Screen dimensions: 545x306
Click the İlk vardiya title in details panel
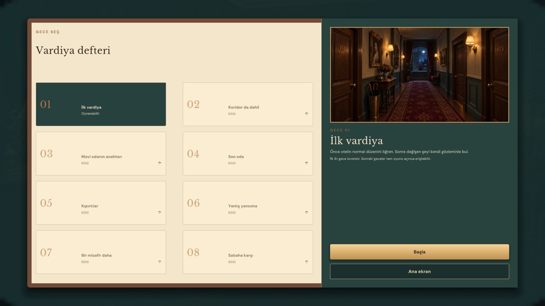(356, 141)
